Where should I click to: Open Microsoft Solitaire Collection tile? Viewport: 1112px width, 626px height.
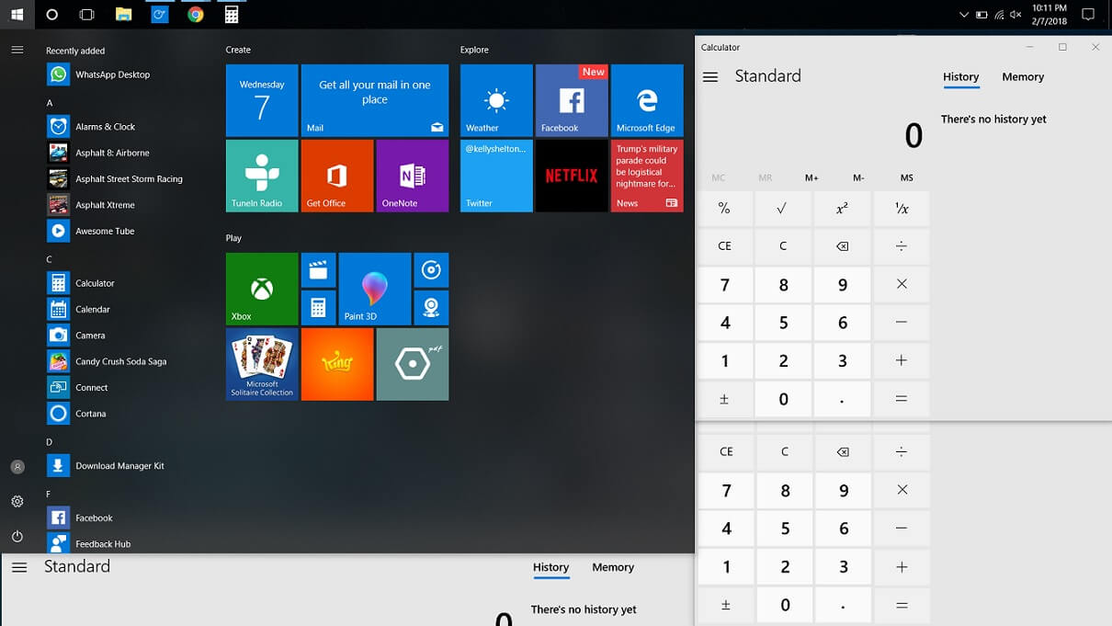point(262,364)
